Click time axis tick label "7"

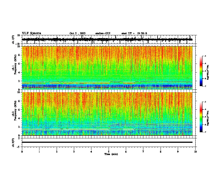point(143,152)
